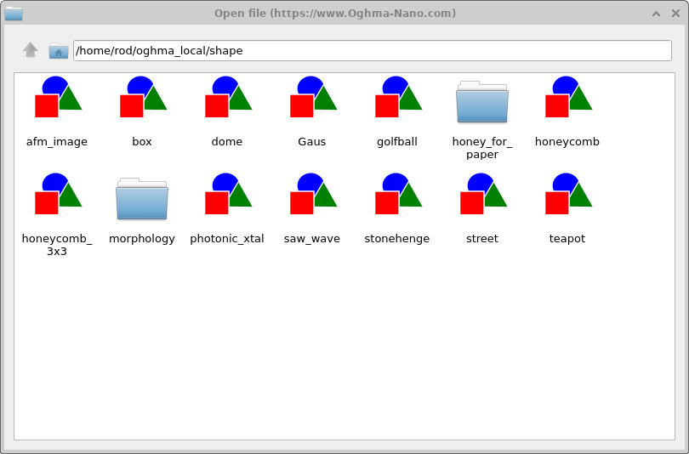Click the golfball file name label
This screenshot has height=454, width=689.
pyautogui.click(x=397, y=142)
